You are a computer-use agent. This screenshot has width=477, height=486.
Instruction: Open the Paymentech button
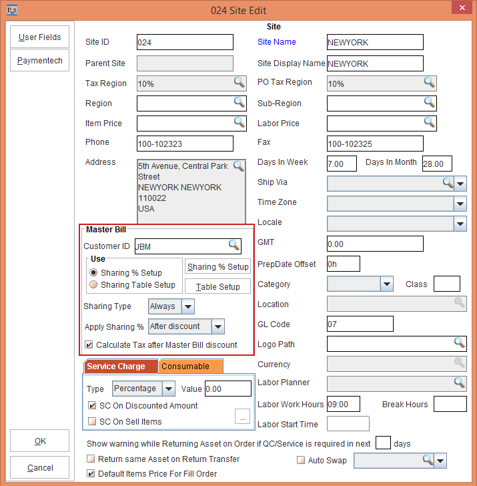[x=40, y=61]
